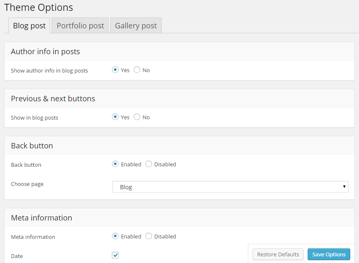Switch to the Gallery post tab
359x263 pixels.
(x=136, y=25)
